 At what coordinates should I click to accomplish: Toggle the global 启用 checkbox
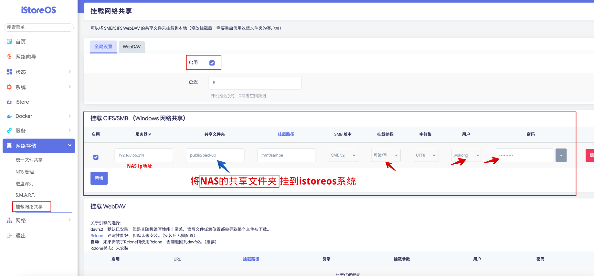(212, 63)
